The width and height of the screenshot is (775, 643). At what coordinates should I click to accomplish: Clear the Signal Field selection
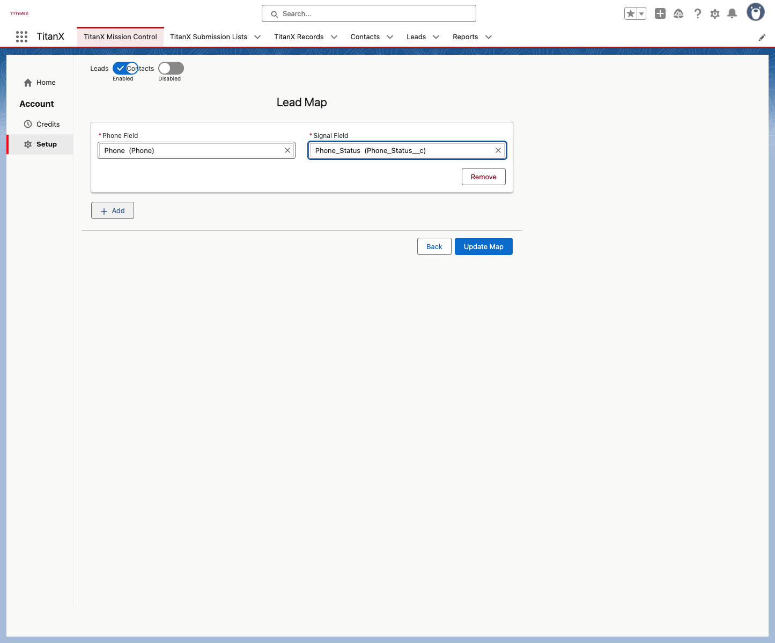[498, 150]
